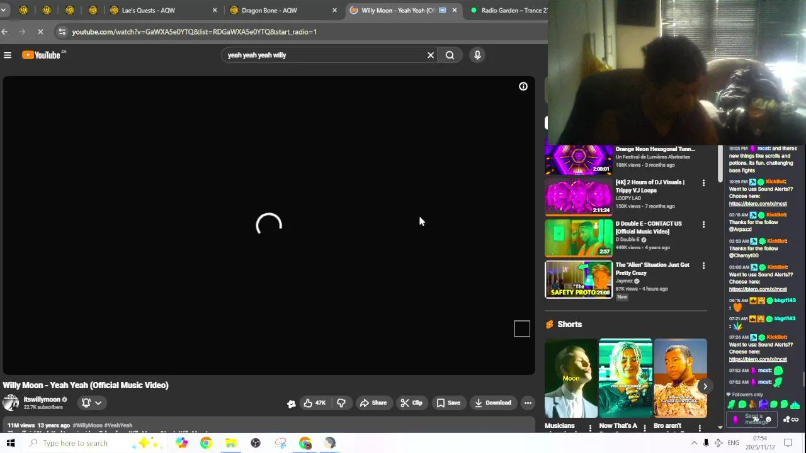Viewport: 806px width, 453px height.
Task: Open 2 Hours of DJ Visuals thumbnail
Action: click(x=579, y=197)
